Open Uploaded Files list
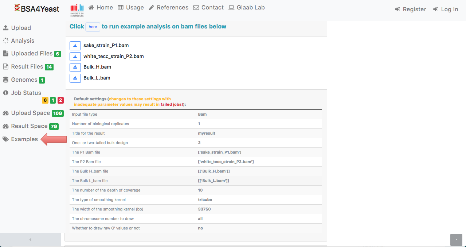The height and width of the screenshot is (247, 466). pyautogui.click(x=32, y=54)
